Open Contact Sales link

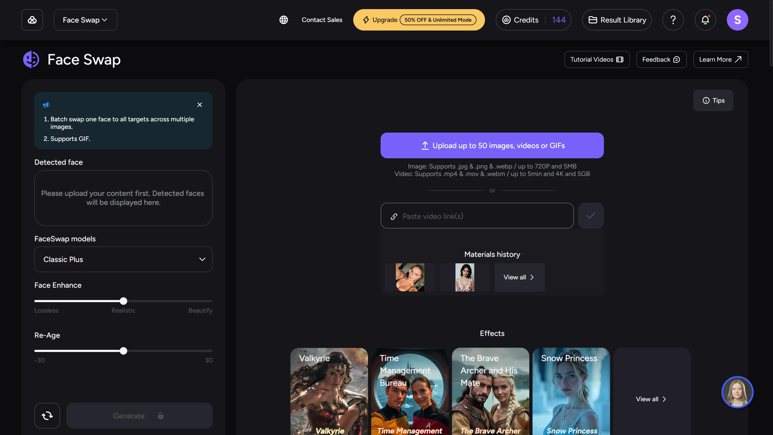coord(322,20)
